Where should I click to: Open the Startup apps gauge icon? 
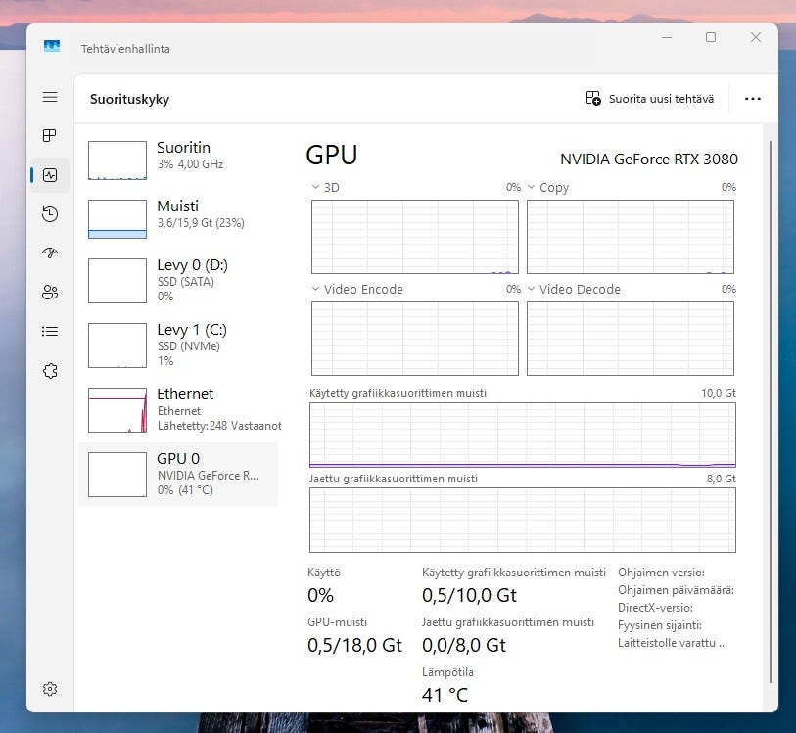50,252
